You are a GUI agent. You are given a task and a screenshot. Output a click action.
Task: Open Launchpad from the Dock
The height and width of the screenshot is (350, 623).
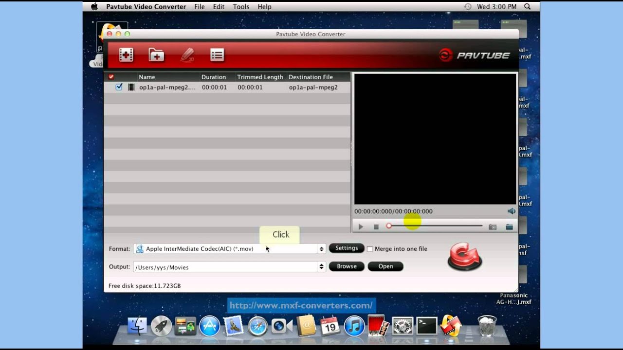click(161, 326)
